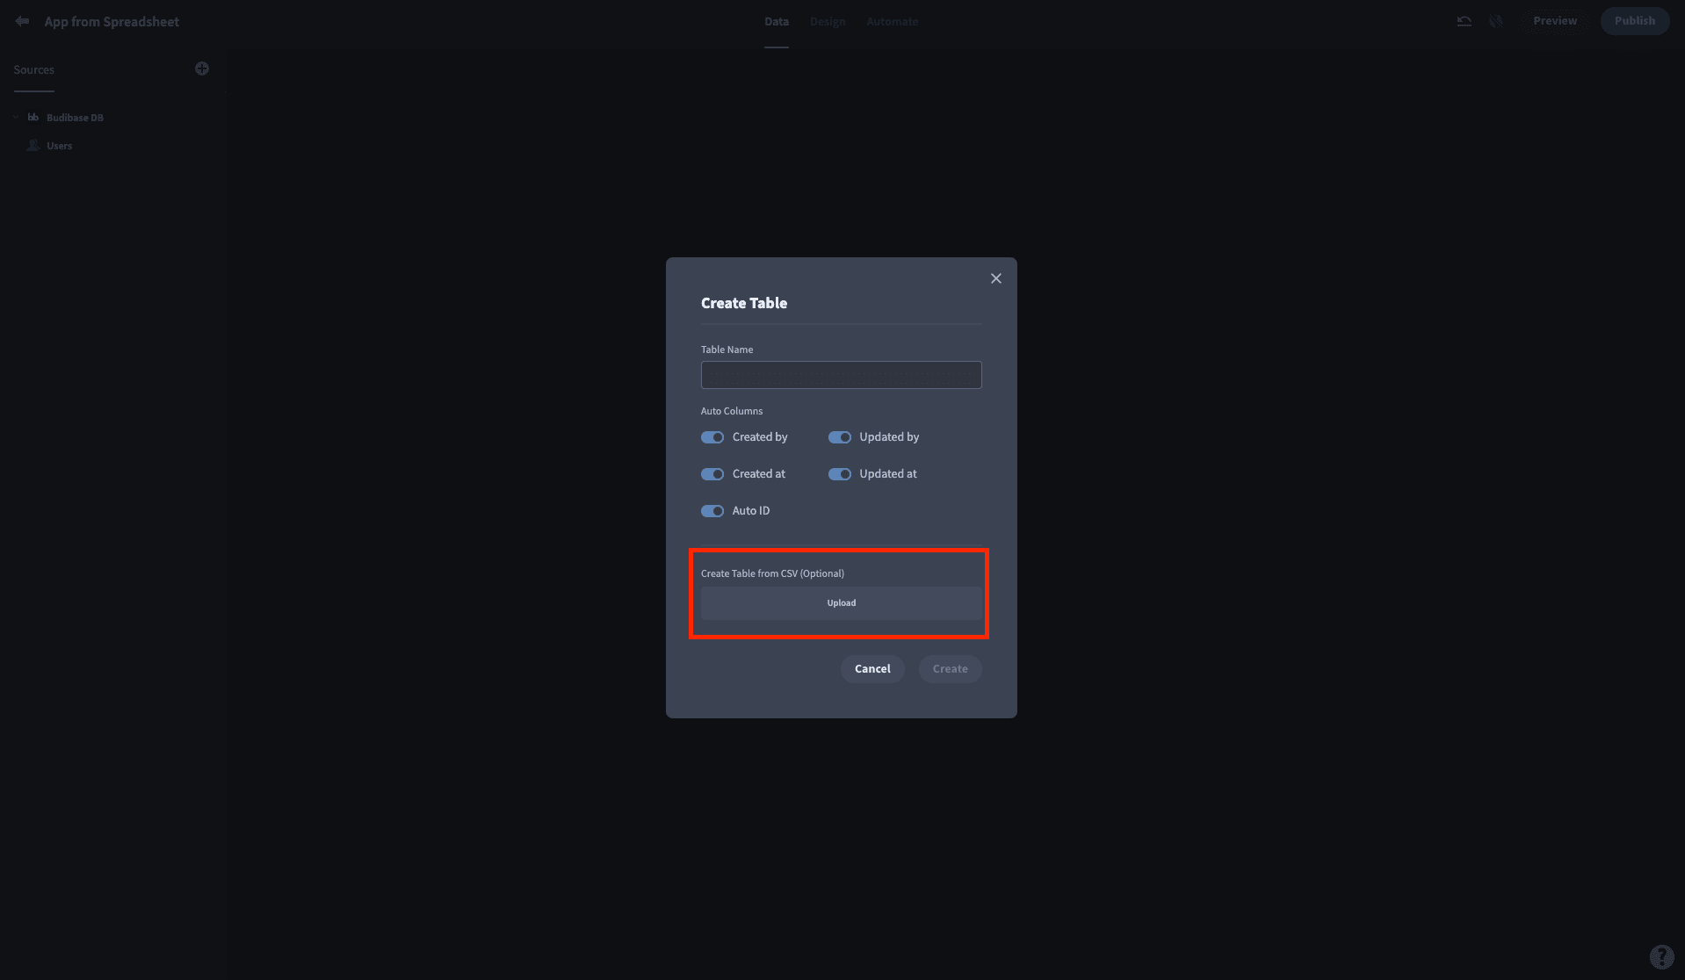Click the Preview button
This screenshot has height=980, width=1685.
[x=1555, y=21]
